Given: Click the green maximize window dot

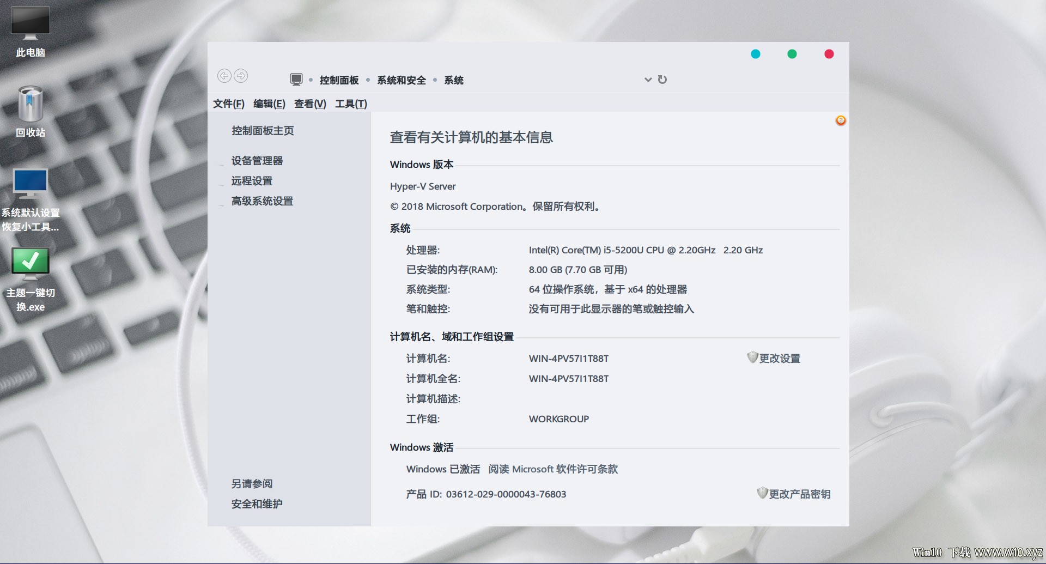Looking at the screenshot, I should tap(792, 54).
